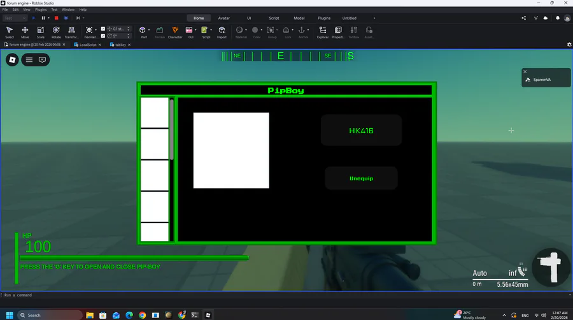Open the user avatar account menu
Screen dimensions: 573x320
pyautogui.click(x=567, y=18)
